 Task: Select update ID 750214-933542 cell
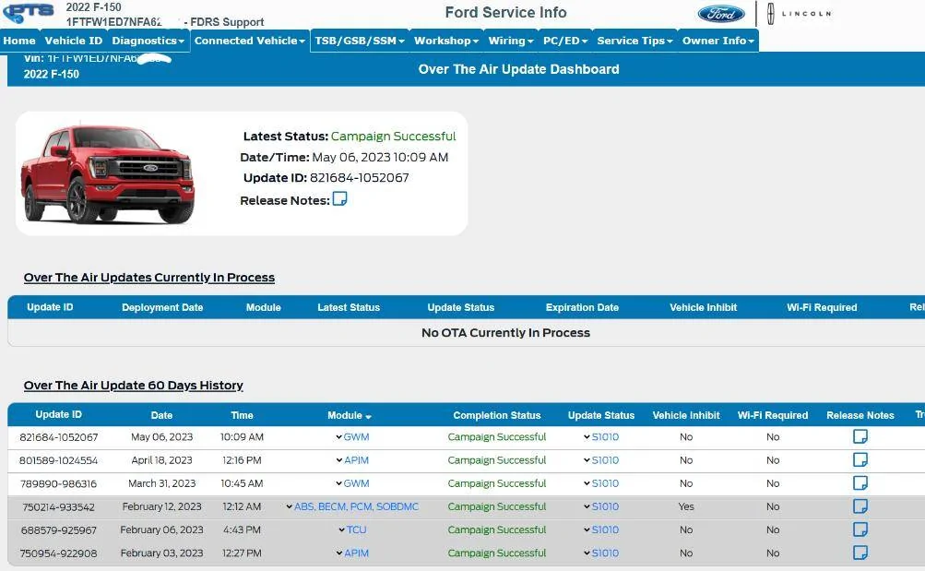(58, 506)
